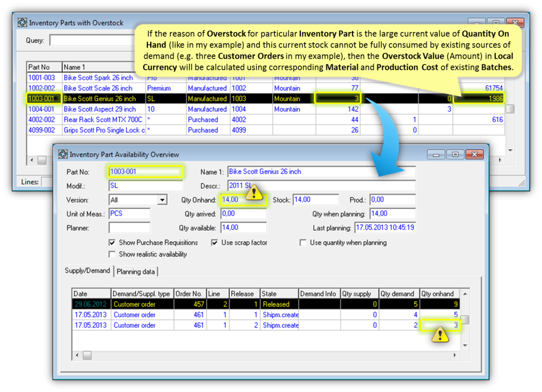Sort by Qty demand column header
This screenshot has height=392, width=542.
pos(399,294)
